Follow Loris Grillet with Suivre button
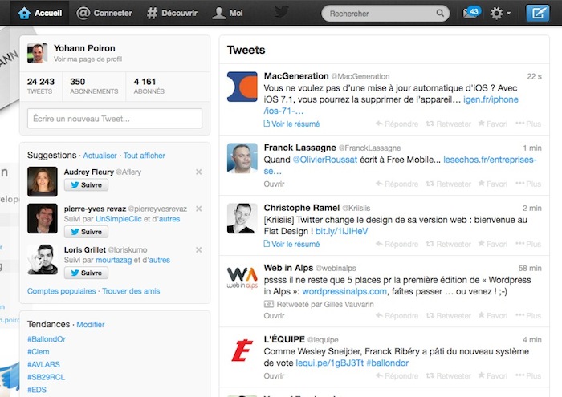The width and height of the screenshot is (562, 397). [x=86, y=273]
